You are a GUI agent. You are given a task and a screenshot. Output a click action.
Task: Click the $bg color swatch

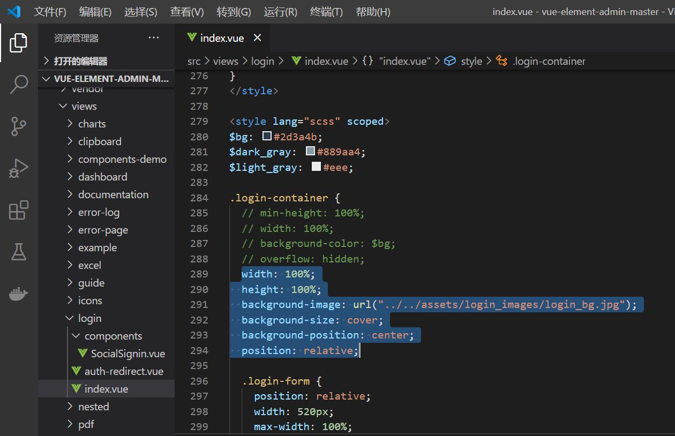point(266,136)
